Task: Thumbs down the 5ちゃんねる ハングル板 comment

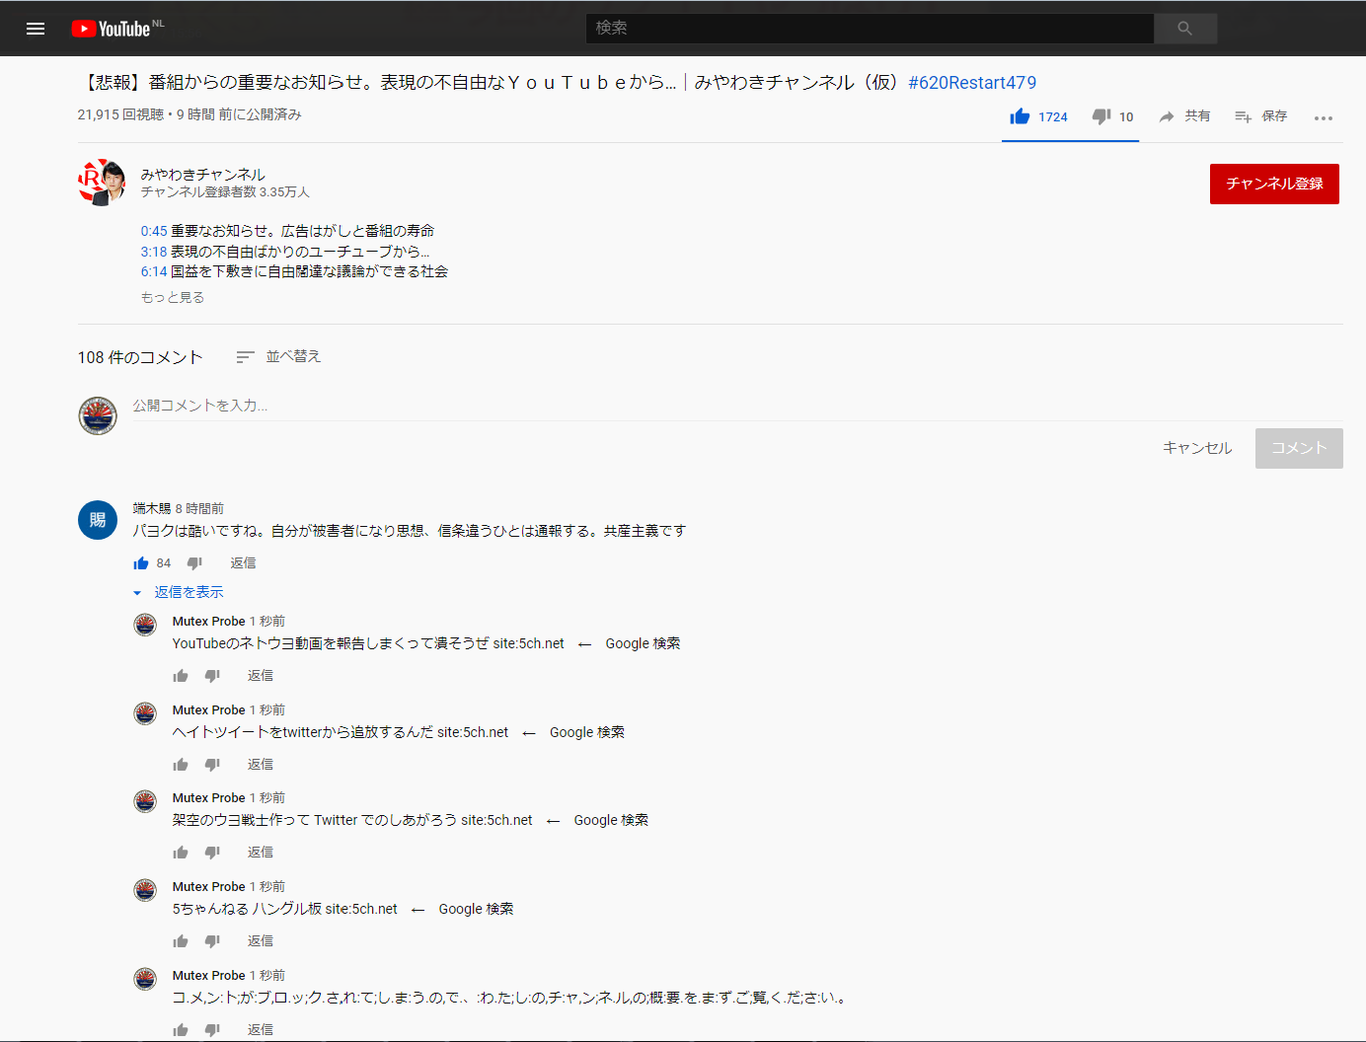Action: (x=212, y=941)
